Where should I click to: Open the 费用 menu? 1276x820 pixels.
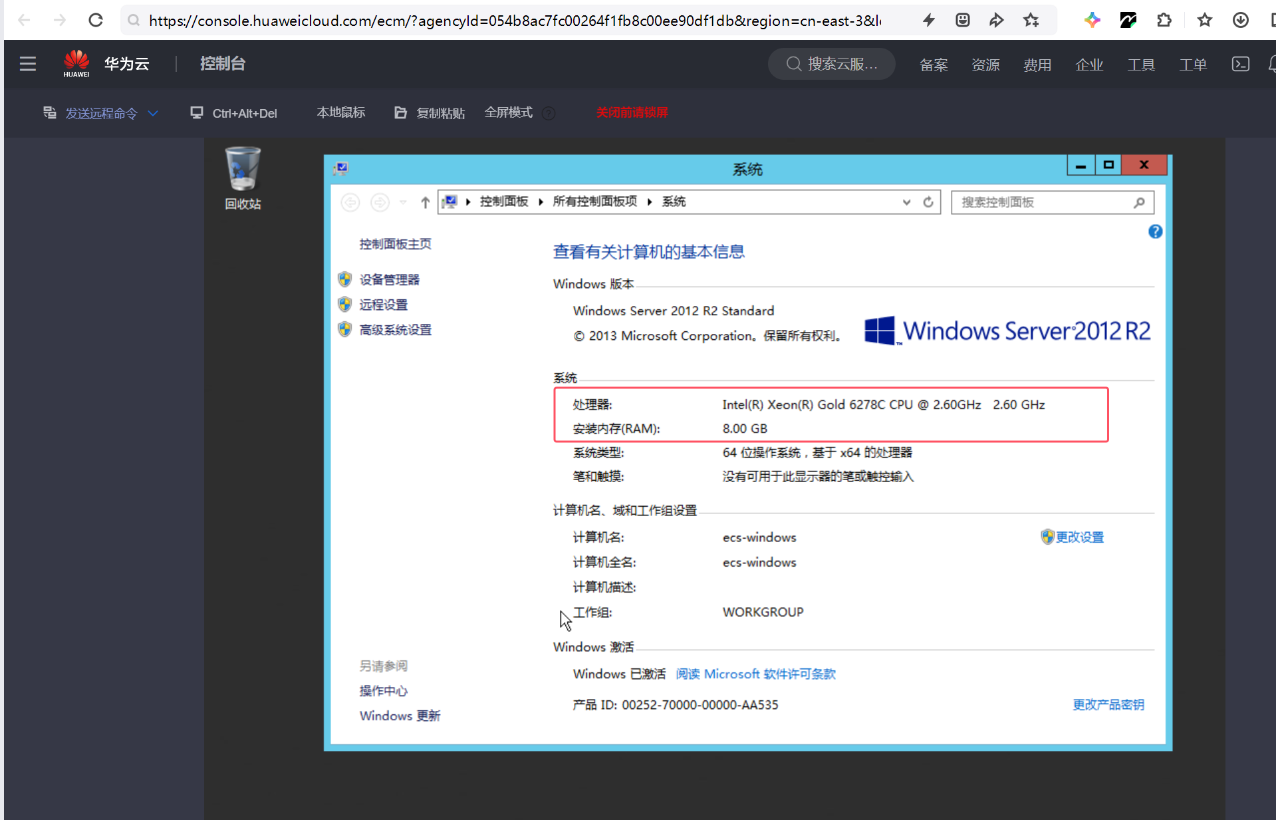[x=1037, y=65]
